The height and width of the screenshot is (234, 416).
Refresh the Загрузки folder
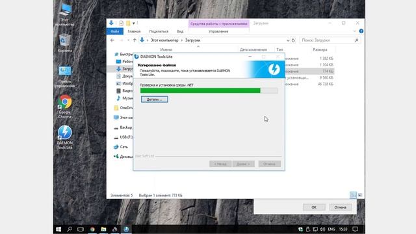pos(293,40)
